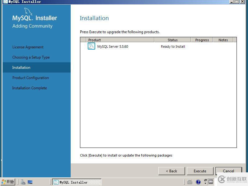The height and width of the screenshot is (186, 248).
Task: Click the show desktop quick launch icon
Action: 30,182
